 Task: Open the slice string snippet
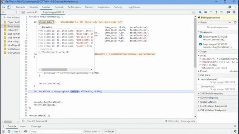click(13, 41)
